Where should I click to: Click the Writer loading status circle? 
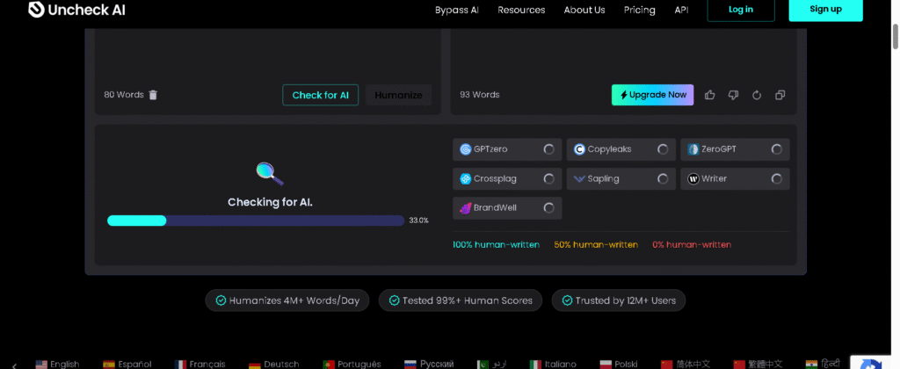coord(777,179)
